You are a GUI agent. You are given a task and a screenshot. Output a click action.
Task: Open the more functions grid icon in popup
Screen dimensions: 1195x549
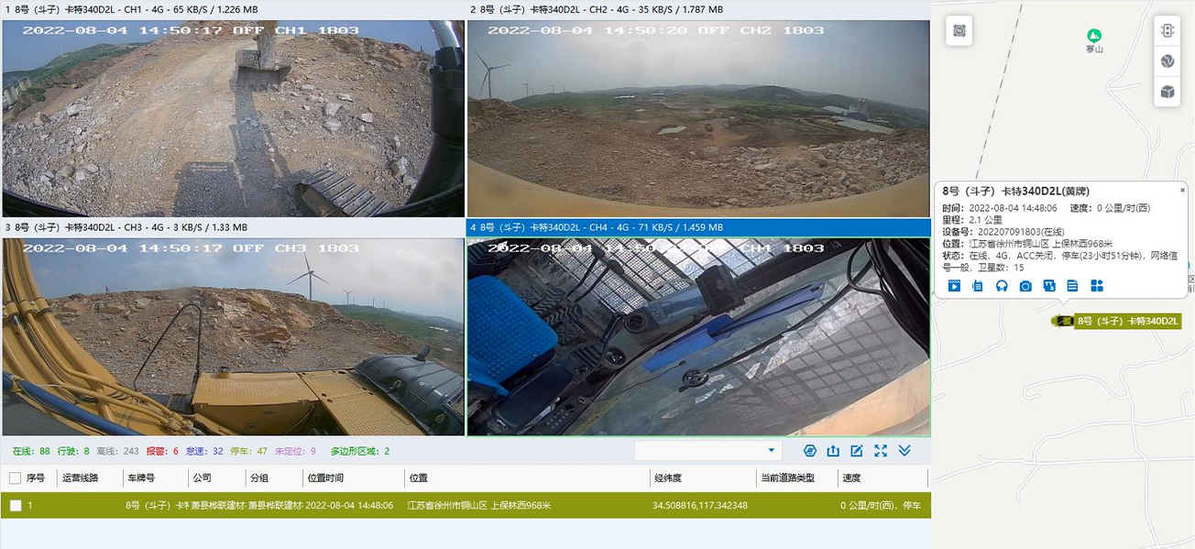(x=1097, y=287)
